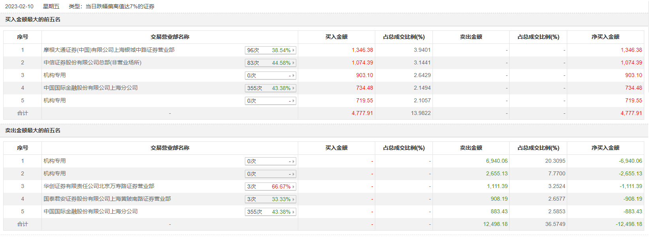Expand the 3次 66.67% stats arrow
The width and height of the screenshot is (649, 237).
tap(293, 186)
